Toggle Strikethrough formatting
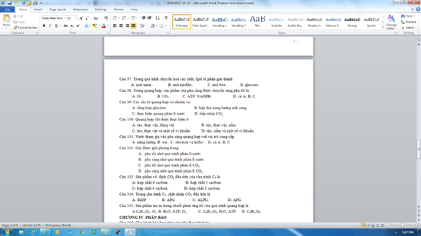The image size is (421, 236). [65, 26]
